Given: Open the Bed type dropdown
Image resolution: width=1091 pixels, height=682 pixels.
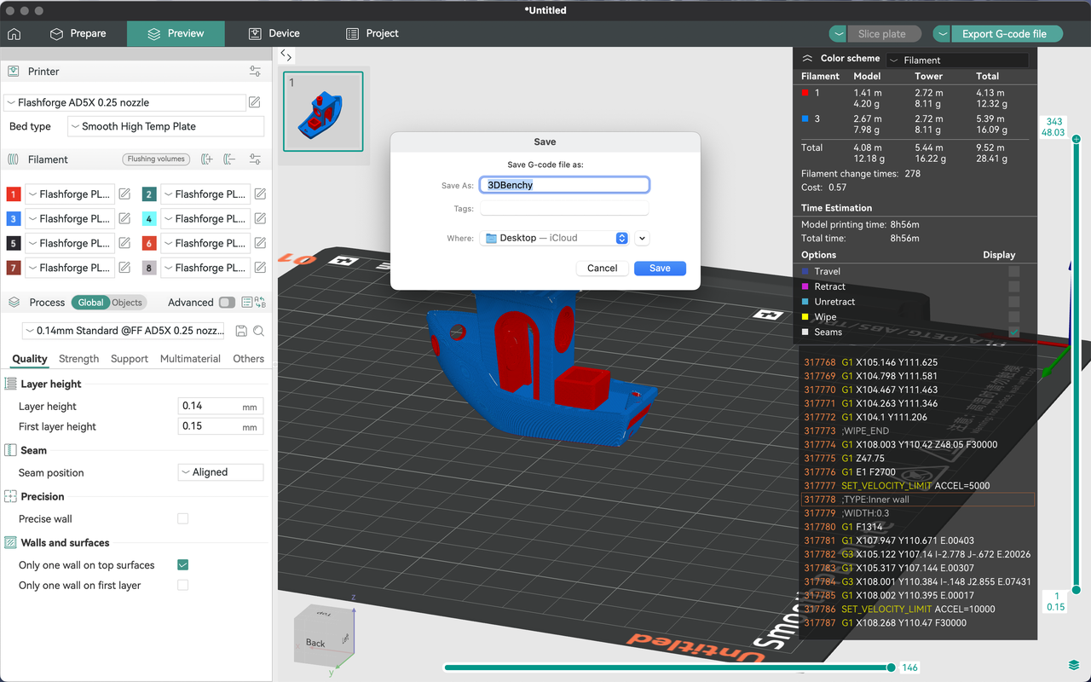Looking at the screenshot, I should click(x=164, y=126).
